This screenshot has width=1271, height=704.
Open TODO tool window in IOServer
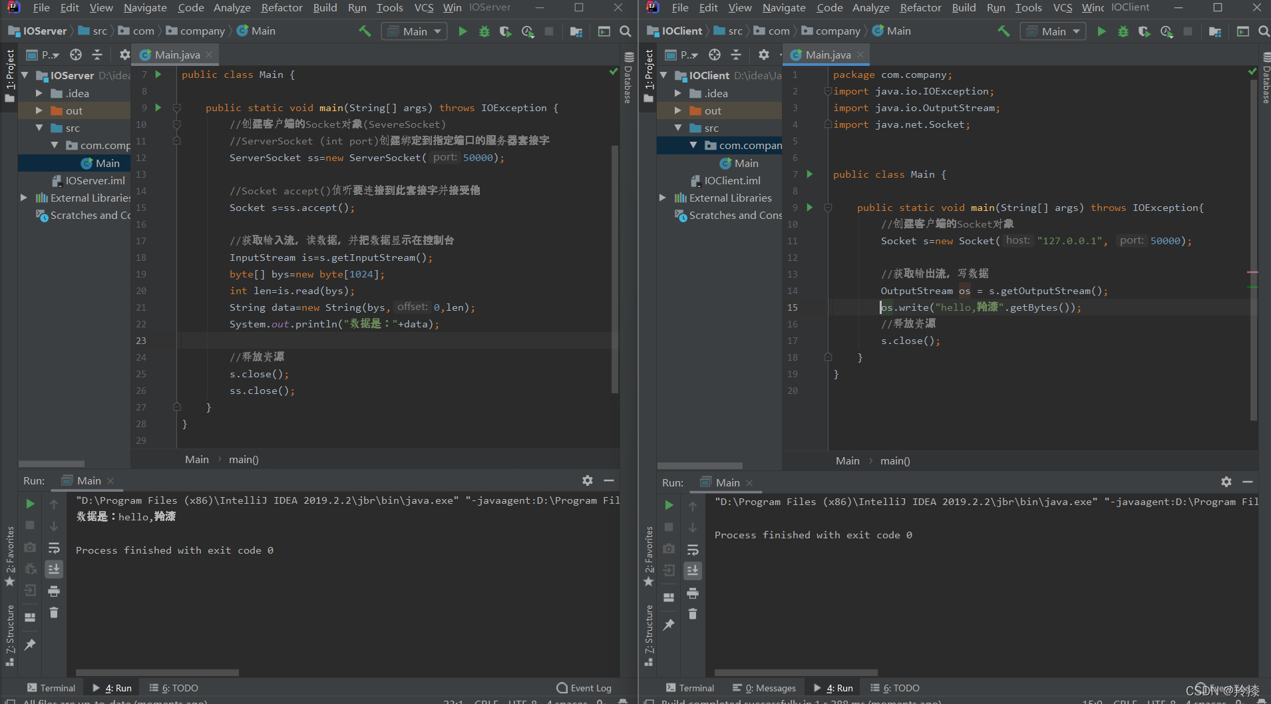pyautogui.click(x=174, y=688)
